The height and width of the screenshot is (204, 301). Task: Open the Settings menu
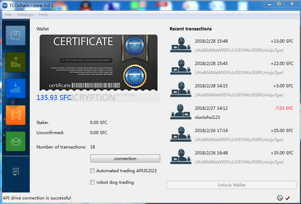point(25,15)
